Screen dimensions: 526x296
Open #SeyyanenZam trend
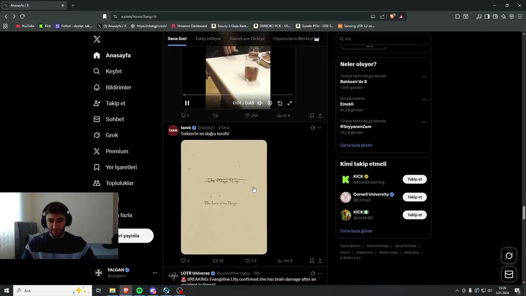356,127
